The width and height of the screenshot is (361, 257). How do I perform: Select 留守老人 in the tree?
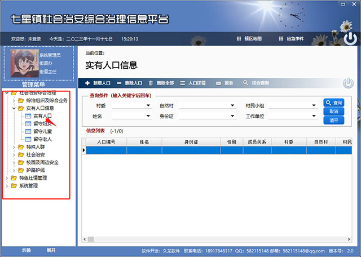(43, 139)
